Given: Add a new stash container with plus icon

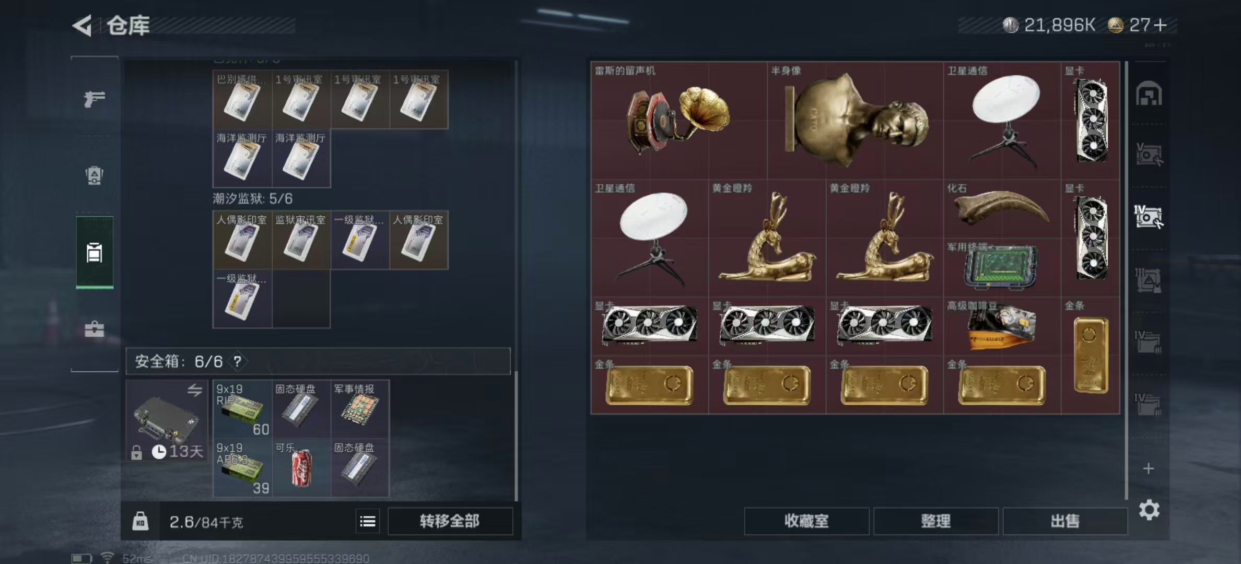Looking at the screenshot, I should click(1149, 468).
